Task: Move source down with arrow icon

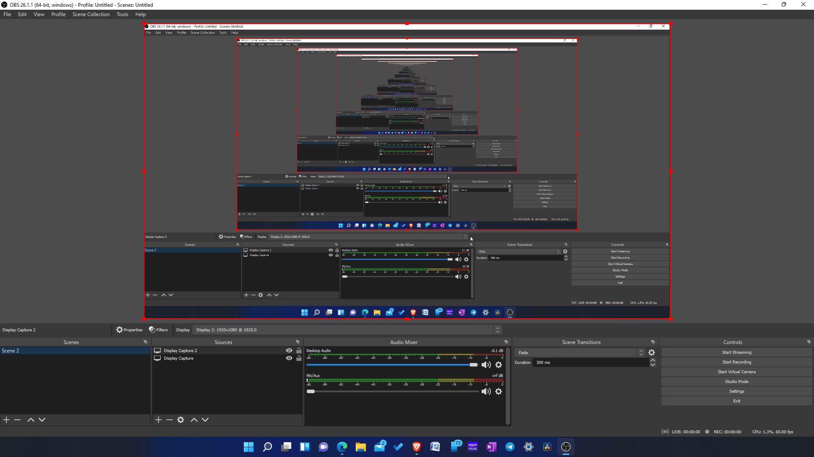Action: [205, 420]
